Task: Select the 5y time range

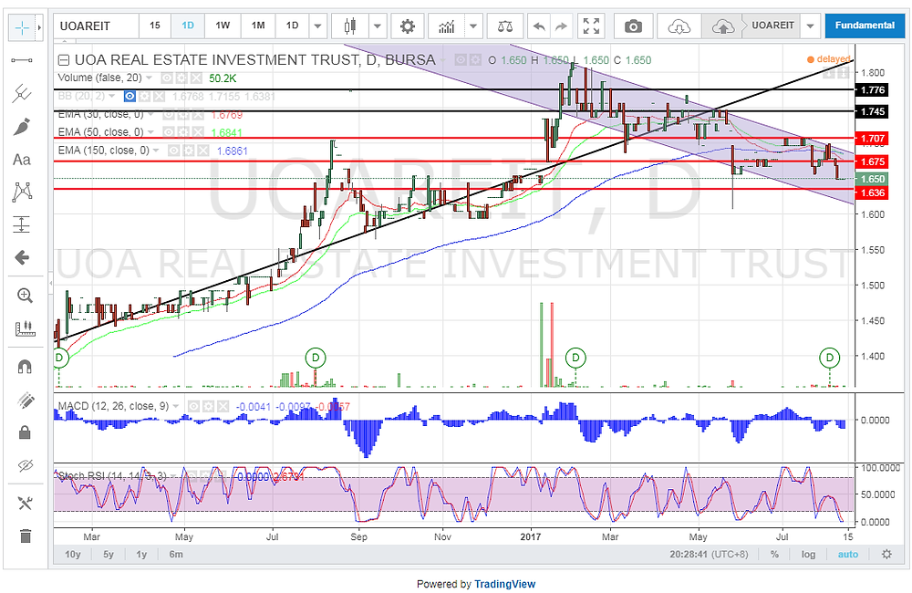Action: (x=109, y=554)
